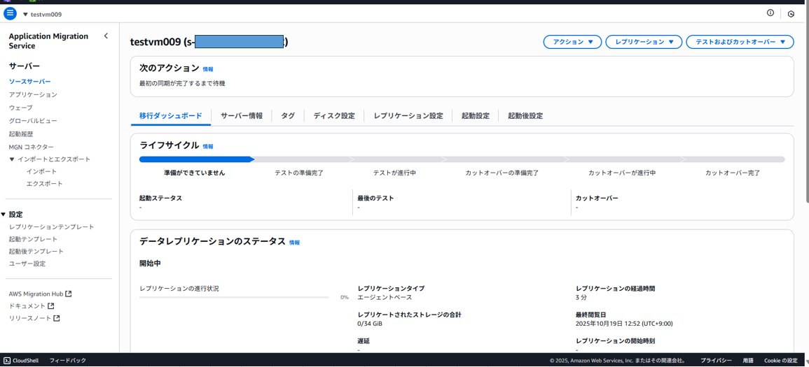The image size is (809, 367).
Task: Select the 移行ダッシュボード tab
Action: [x=171, y=116]
